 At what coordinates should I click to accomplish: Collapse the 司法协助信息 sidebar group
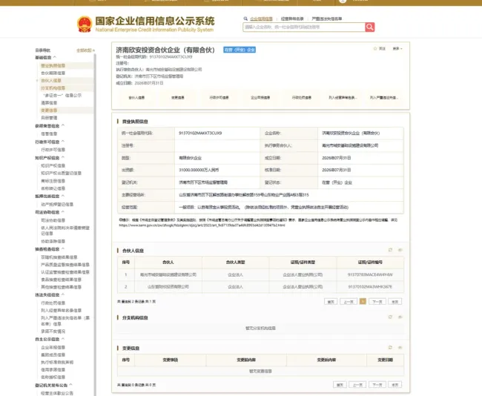63,212
